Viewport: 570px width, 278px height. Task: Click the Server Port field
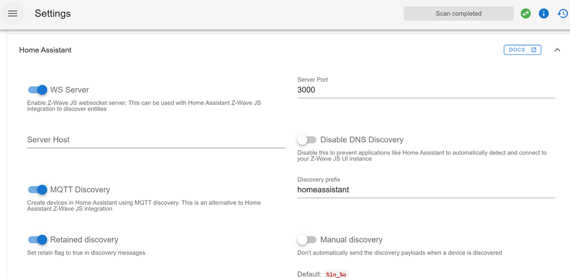pyautogui.click(x=426, y=90)
